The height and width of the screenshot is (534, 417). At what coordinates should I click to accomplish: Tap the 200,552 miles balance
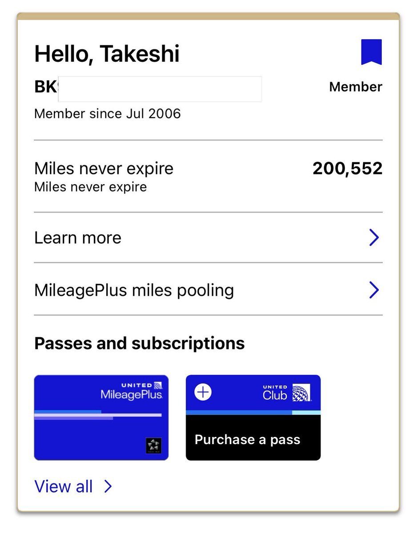pos(348,168)
